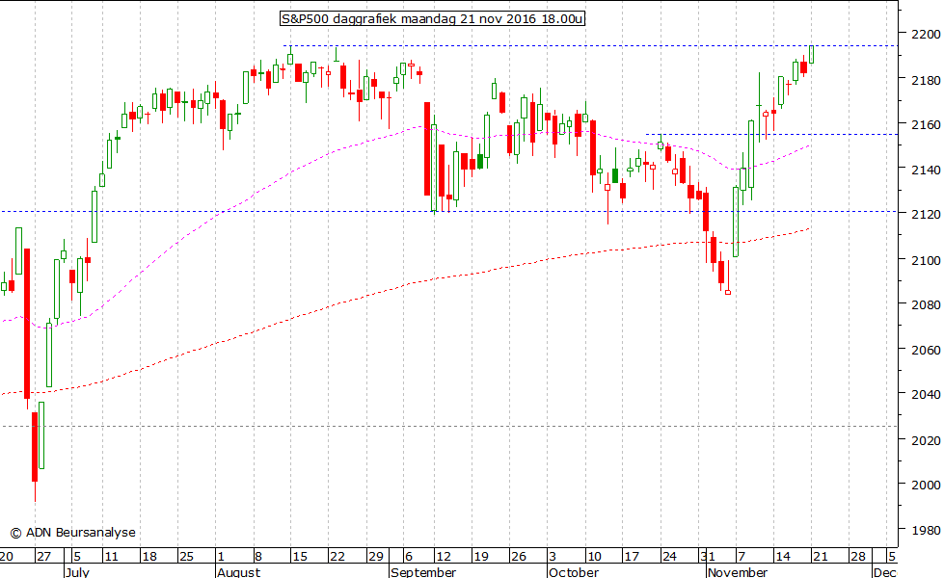Click the date label 22 in August

click(337, 557)
